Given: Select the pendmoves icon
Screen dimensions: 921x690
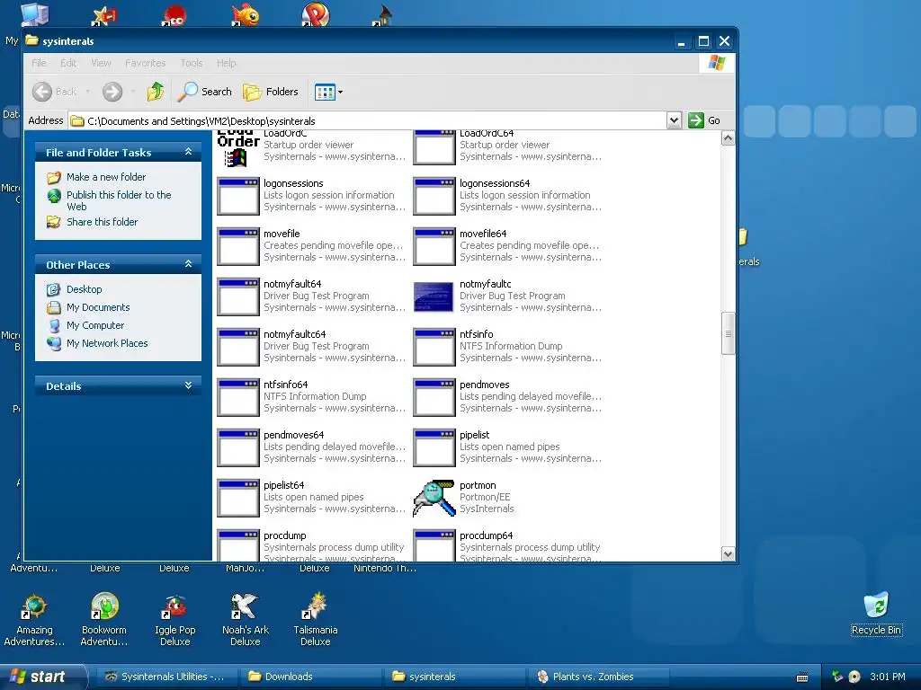Looking at the screenshot, I should point(434,398).
